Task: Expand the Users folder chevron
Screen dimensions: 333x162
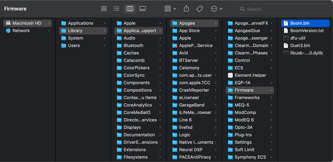Action: coord(105,45)
